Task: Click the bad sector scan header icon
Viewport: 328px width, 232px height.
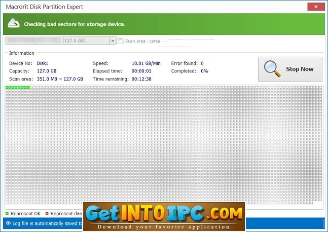Action: pos(14,23)
